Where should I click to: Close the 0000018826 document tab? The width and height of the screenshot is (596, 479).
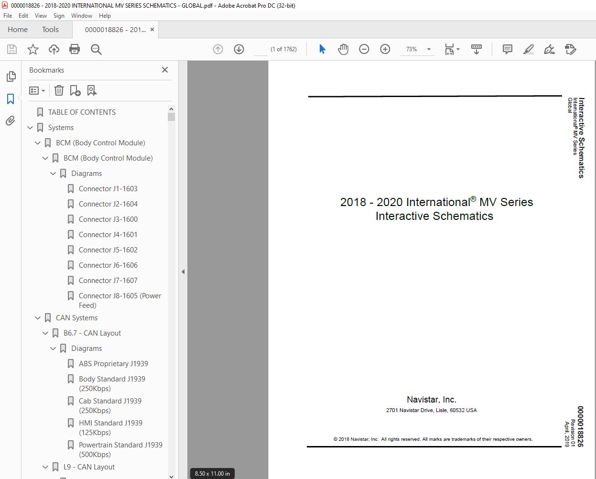coord(152,30)
